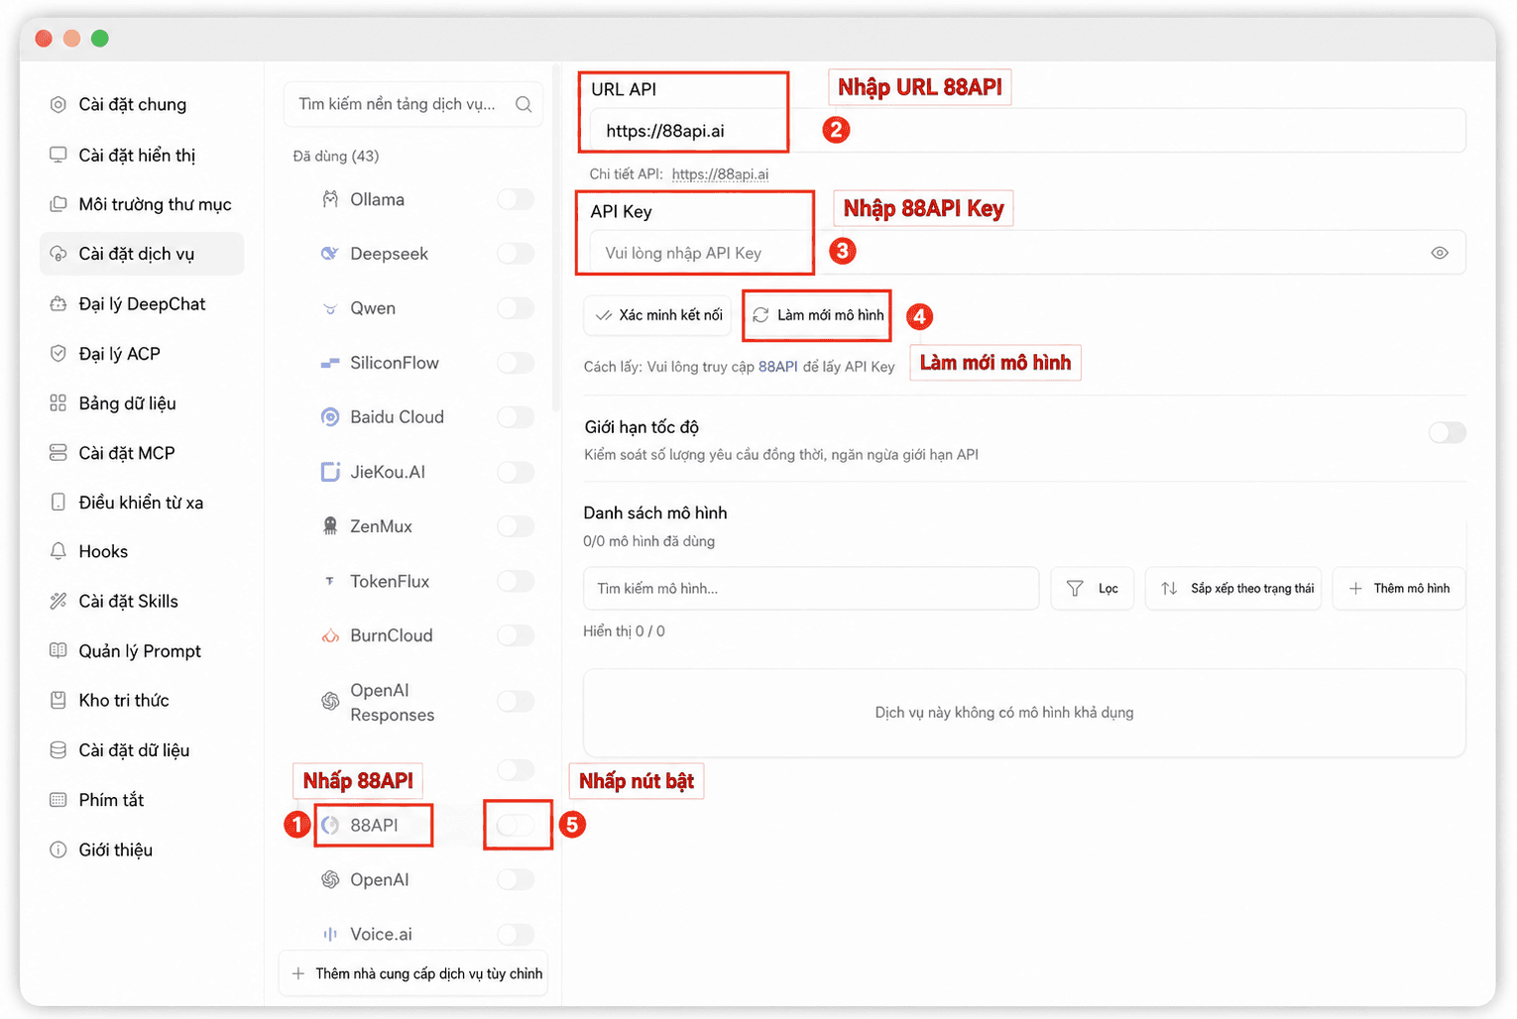Open Đại lý ACP settings
This screenshot has width=1517, height=1019.
tap(142, 354)
